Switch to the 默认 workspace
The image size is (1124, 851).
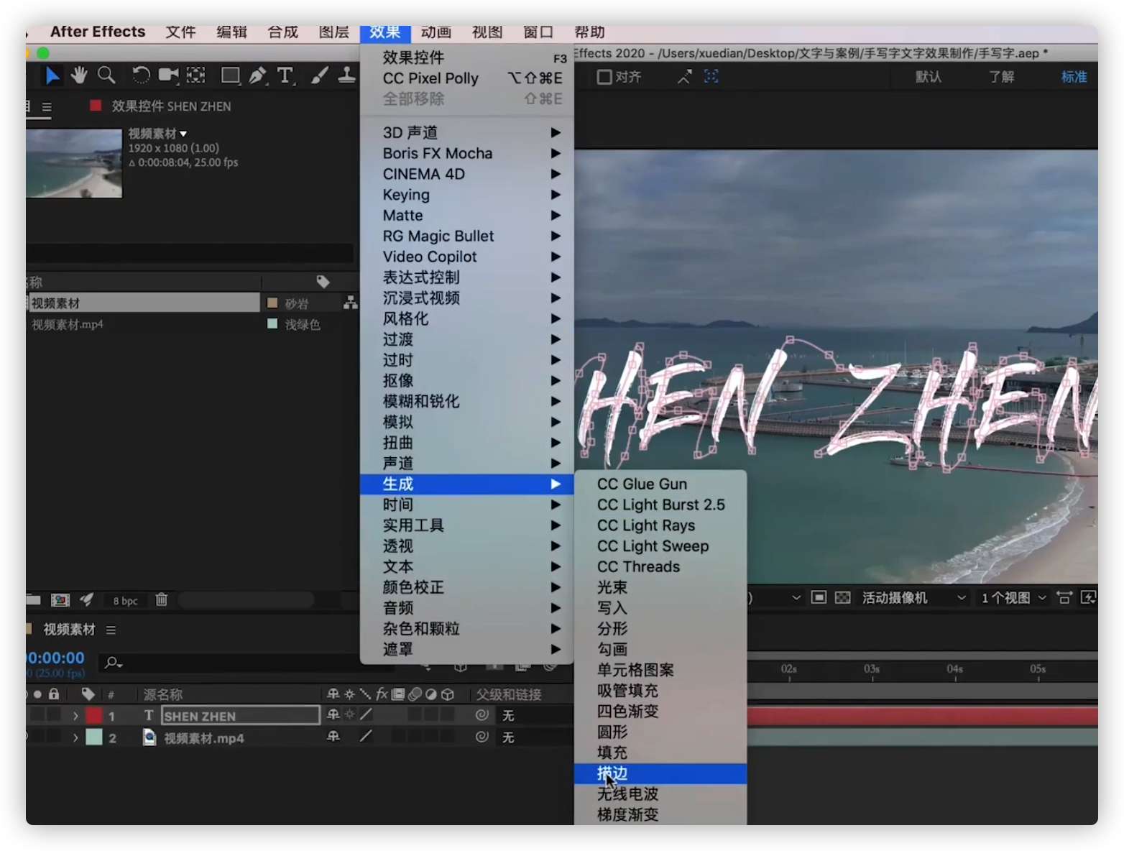point(929,77)
